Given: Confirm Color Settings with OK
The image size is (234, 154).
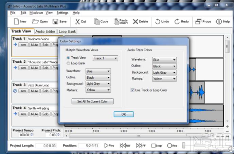Looking at the screenshot, I should [x=124, y=114].
